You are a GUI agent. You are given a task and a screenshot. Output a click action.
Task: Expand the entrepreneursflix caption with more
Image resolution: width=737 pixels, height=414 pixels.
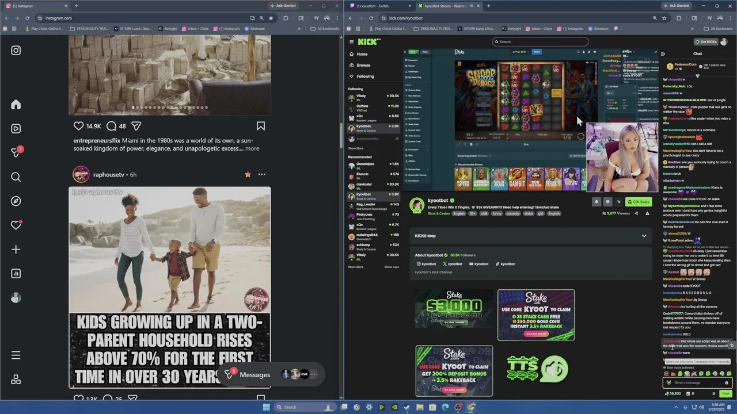(252, 148)
